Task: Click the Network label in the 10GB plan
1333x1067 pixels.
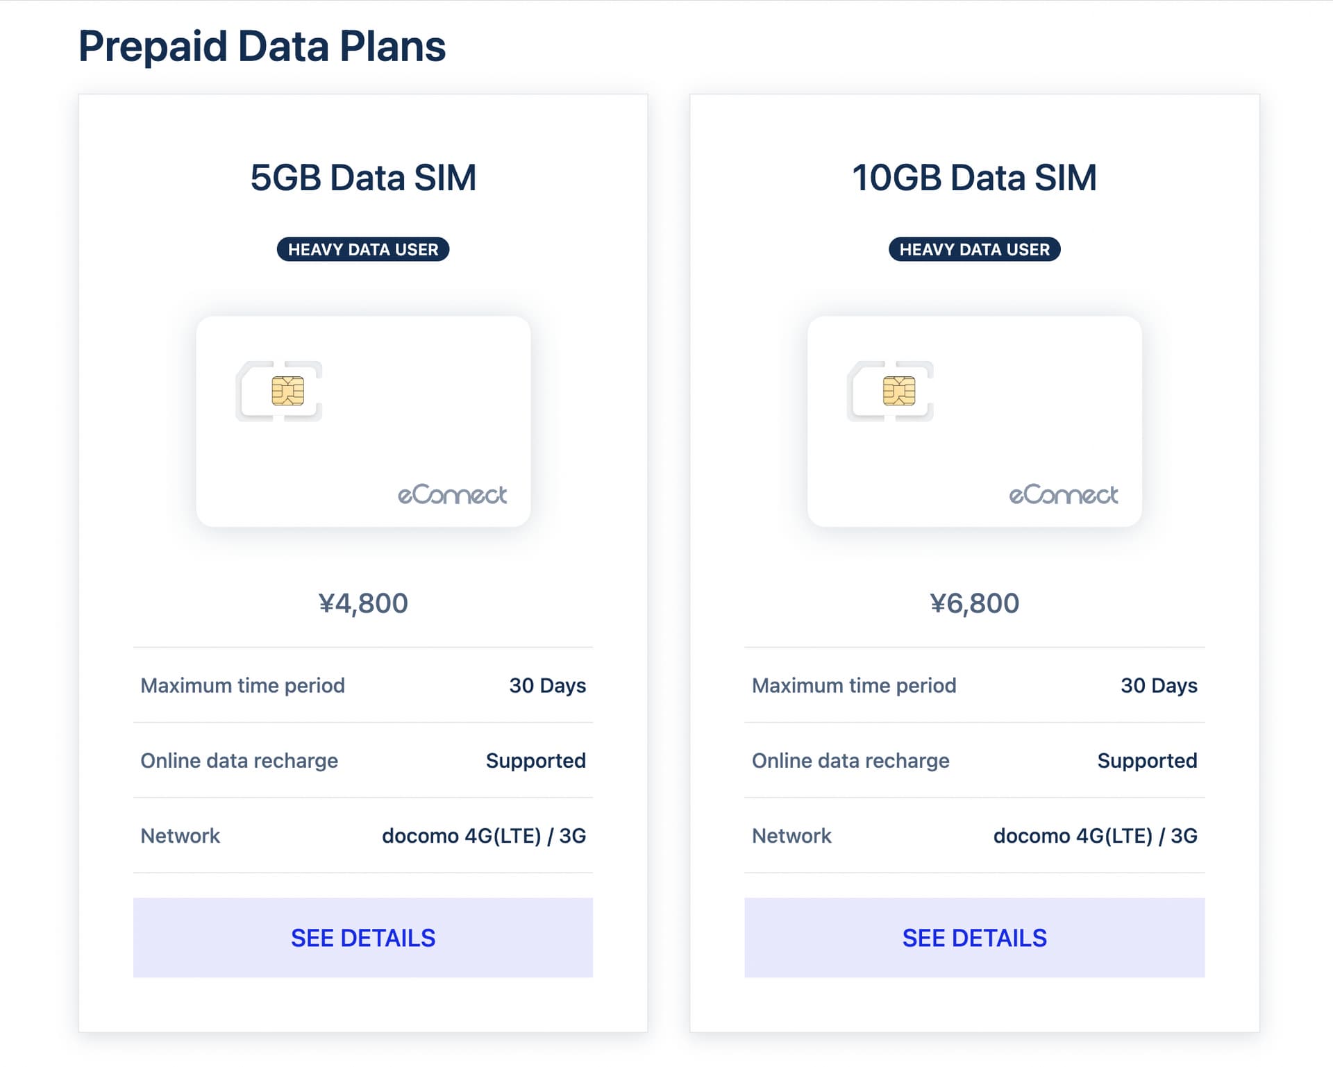Action: pos(791,836)
